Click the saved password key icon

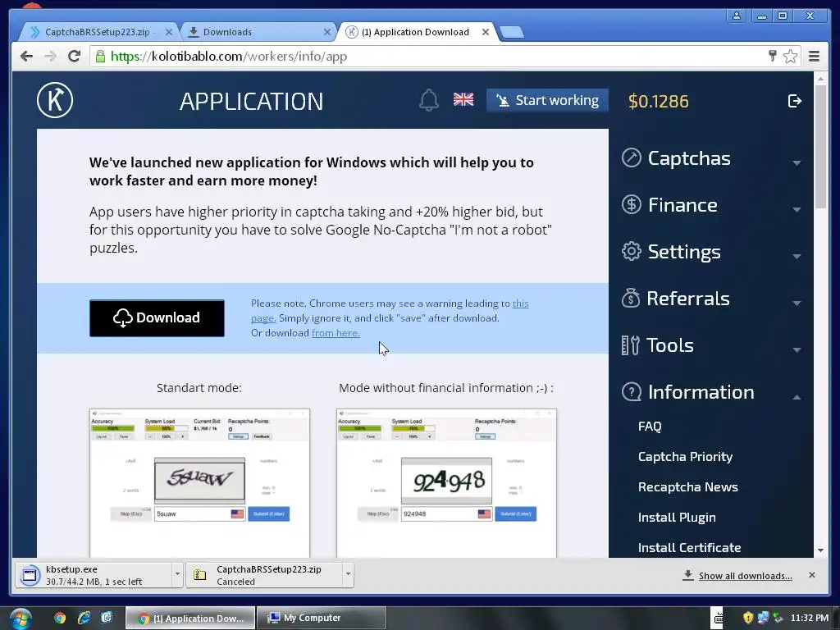773,56
